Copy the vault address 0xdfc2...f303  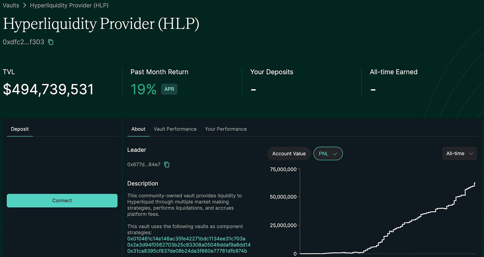pos(51,42)
